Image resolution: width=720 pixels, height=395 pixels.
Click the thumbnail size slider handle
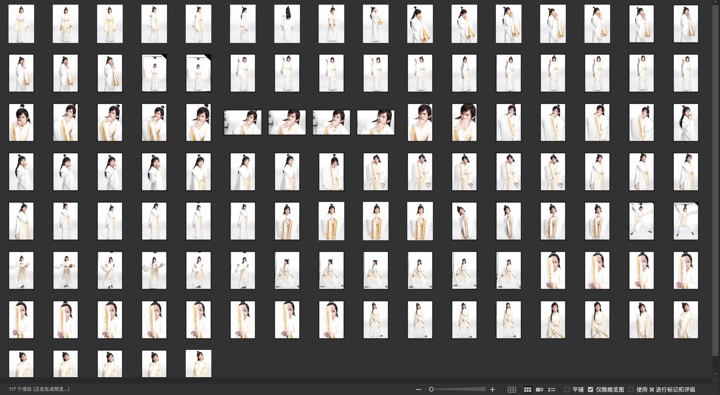pyautogui.click(x=431, y=389)
